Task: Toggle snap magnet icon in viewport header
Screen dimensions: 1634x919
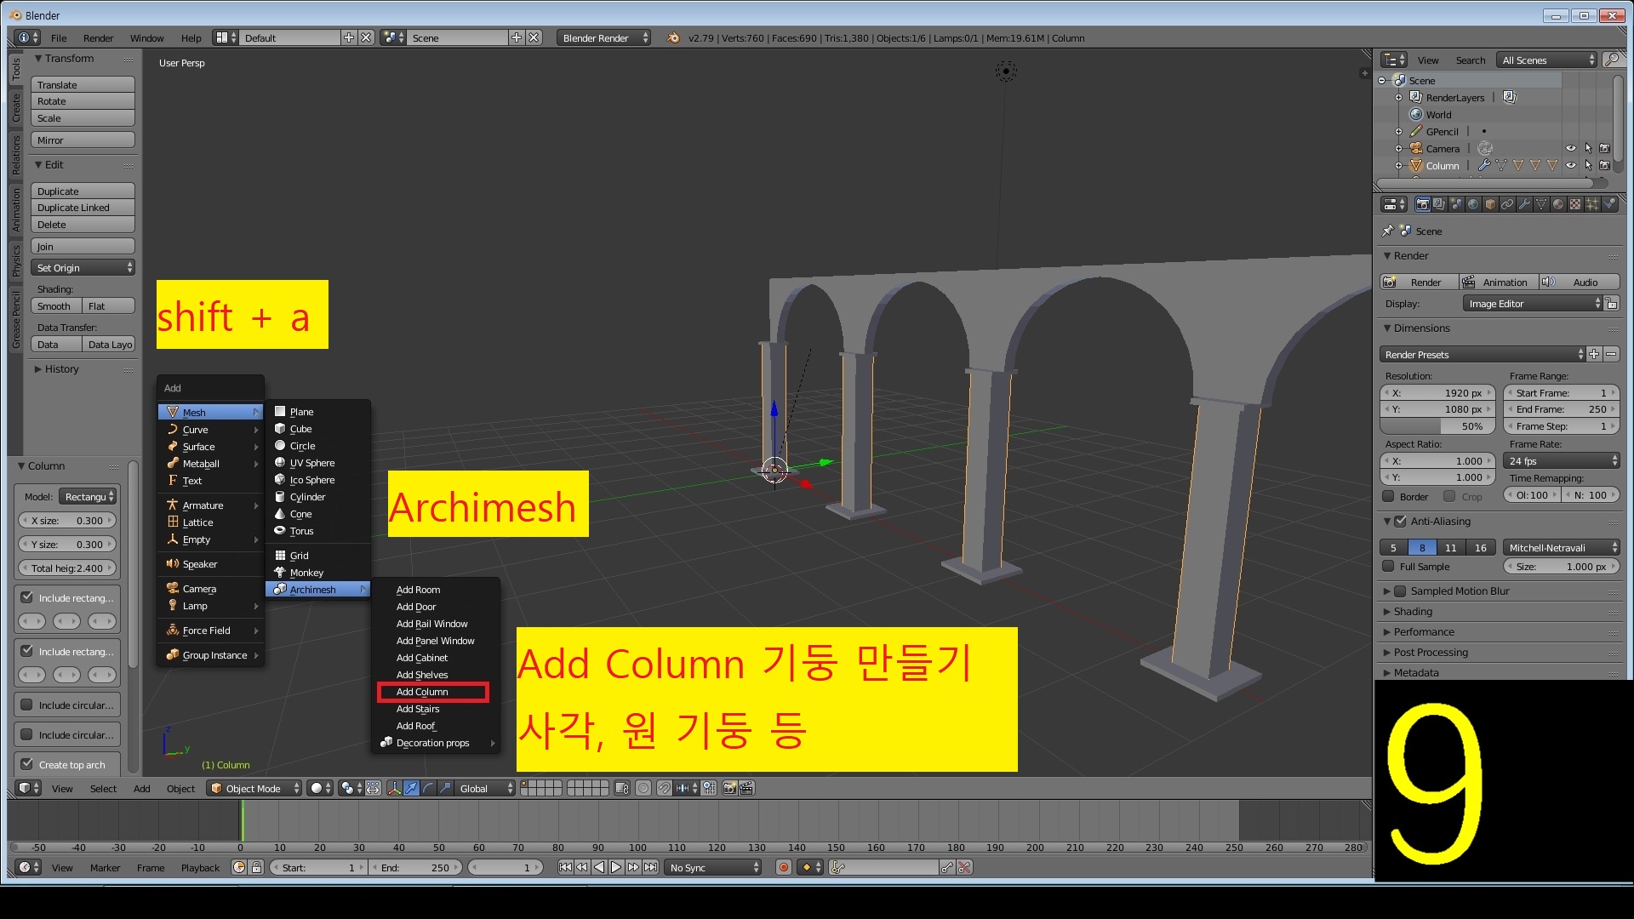Action: [664, 789]
